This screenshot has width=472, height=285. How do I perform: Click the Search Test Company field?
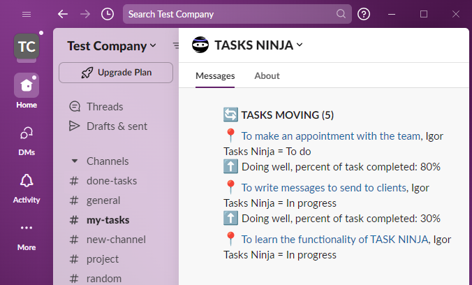click(230, 14)
